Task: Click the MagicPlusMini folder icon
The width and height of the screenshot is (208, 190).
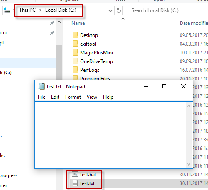Action: (x=75, y=52)
